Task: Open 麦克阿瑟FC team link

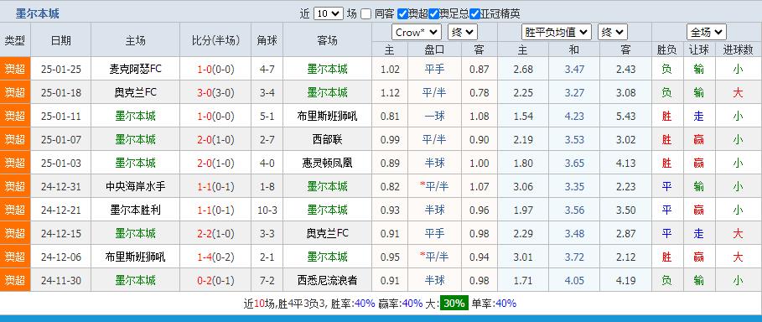Action: click(x=136, y=69)
